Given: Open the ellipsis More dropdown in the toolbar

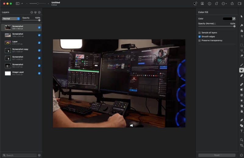Looking at the screenshot, I should (224, 4).
